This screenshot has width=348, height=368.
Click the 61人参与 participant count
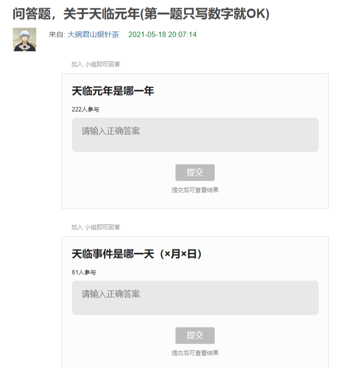coord(84,273)
